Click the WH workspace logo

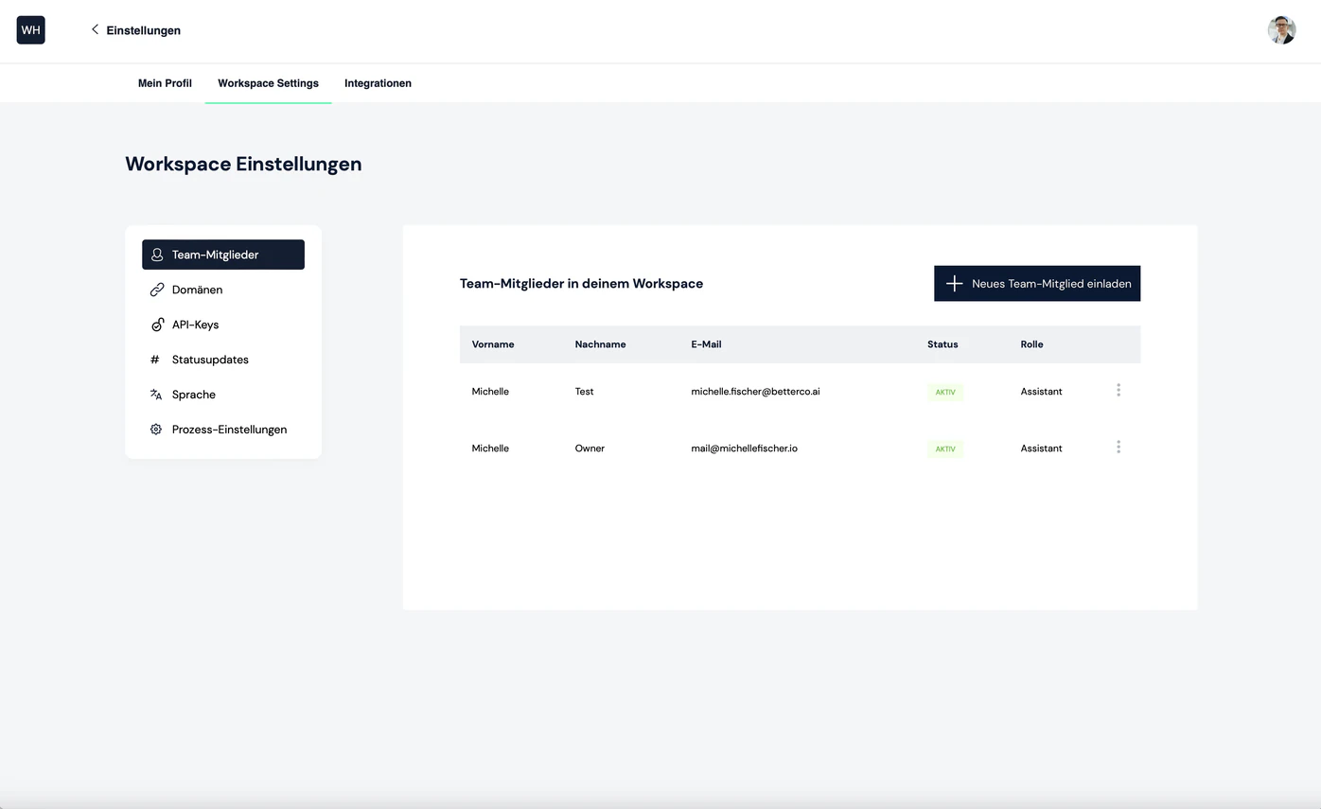tap(30, 30)
